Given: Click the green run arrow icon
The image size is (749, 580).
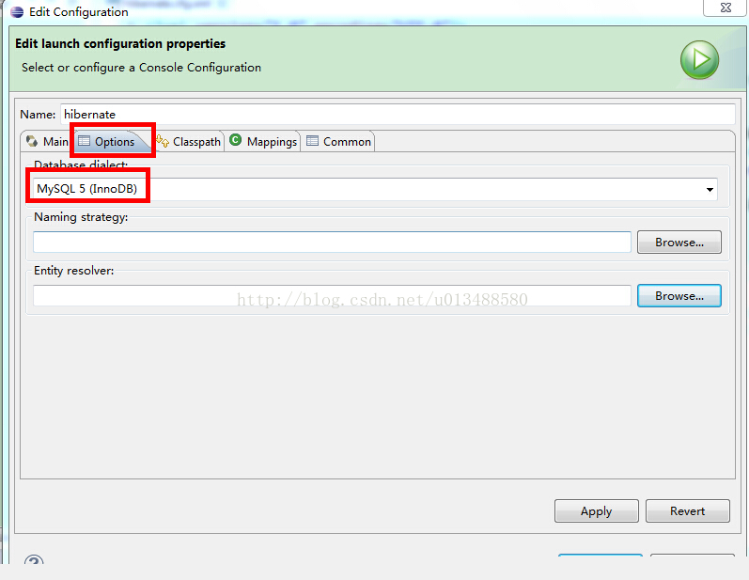Looking at the screenshot, I should pyautogui.click(x=699, y=60).
